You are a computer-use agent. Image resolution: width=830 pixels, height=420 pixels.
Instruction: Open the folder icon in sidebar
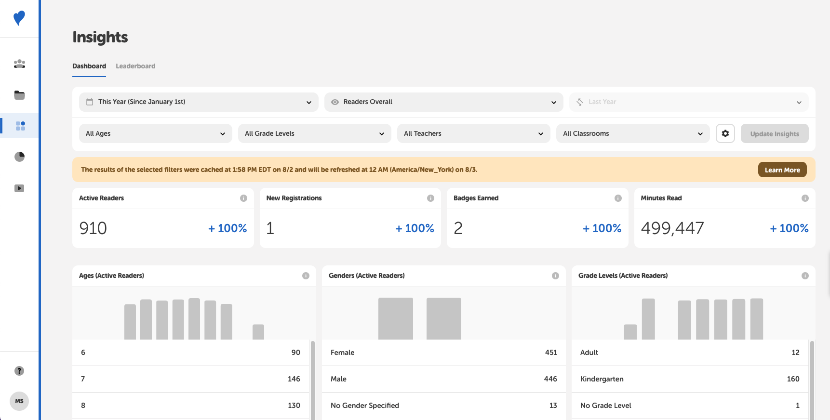click(19, 95)
